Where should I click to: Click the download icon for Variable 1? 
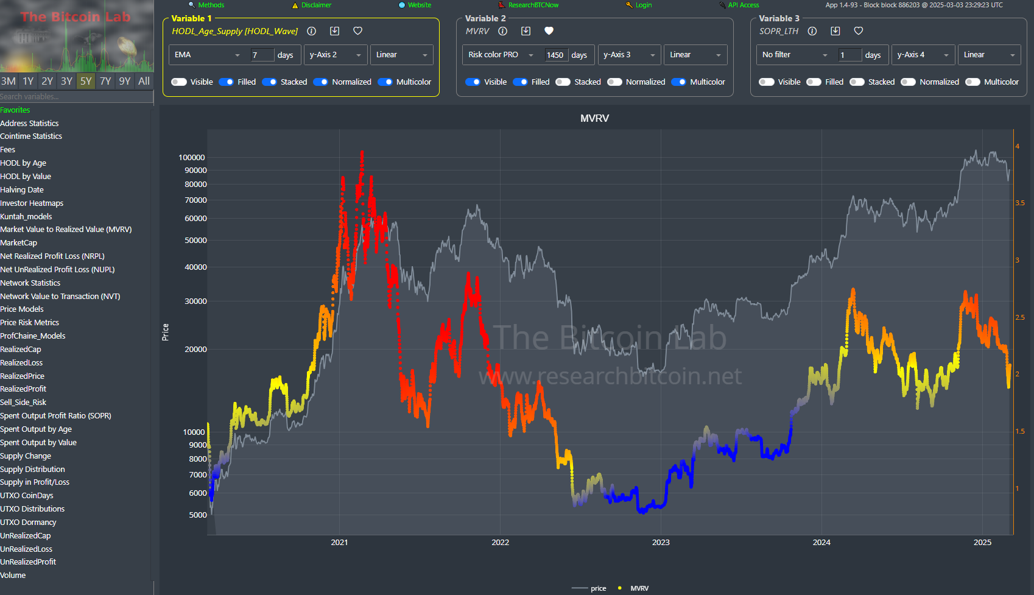(x=334, y=31)
